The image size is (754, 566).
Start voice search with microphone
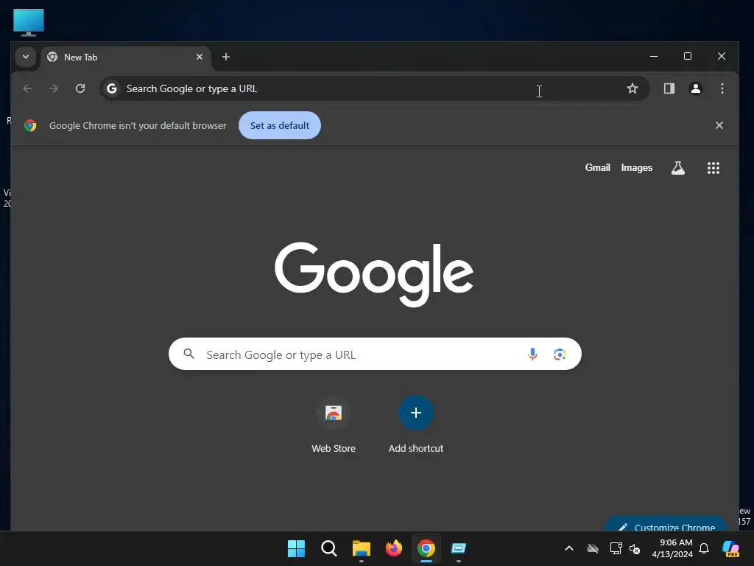(x=532, y=354)
